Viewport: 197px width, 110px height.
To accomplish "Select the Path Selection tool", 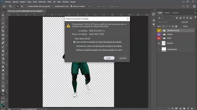I will (3, 82).
